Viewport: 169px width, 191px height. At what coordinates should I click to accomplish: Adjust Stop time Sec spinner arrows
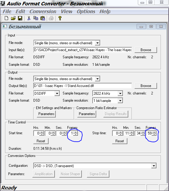(x=143, y=133)
